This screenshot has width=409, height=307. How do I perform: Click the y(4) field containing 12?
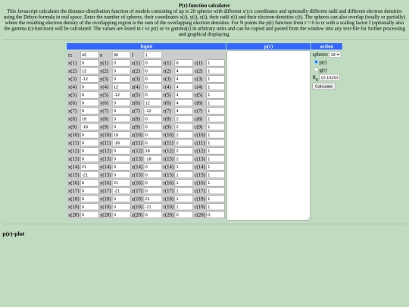point(121,87)
